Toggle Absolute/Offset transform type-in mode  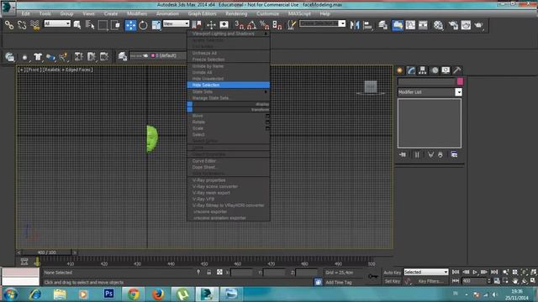click(219, 273)
